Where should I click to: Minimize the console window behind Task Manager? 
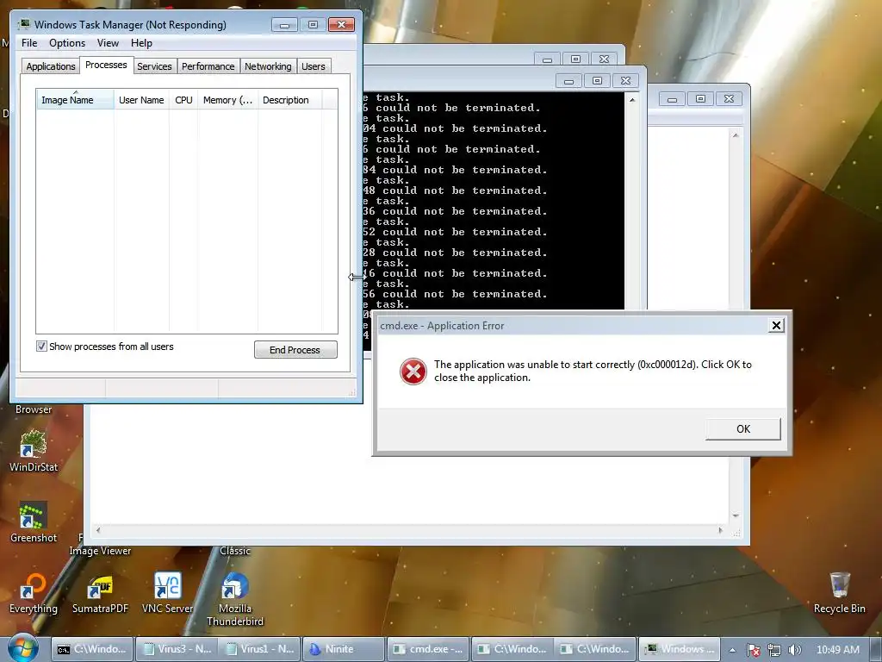point(568,81)
